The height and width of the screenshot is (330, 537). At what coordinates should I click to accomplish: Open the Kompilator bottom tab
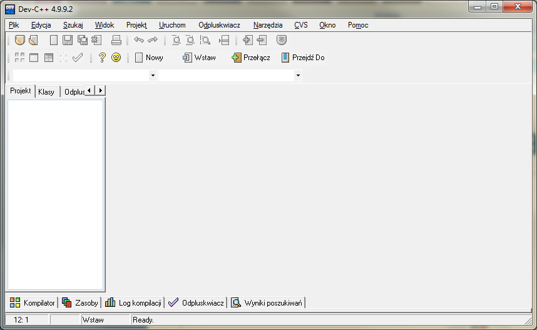pos(32,302)
